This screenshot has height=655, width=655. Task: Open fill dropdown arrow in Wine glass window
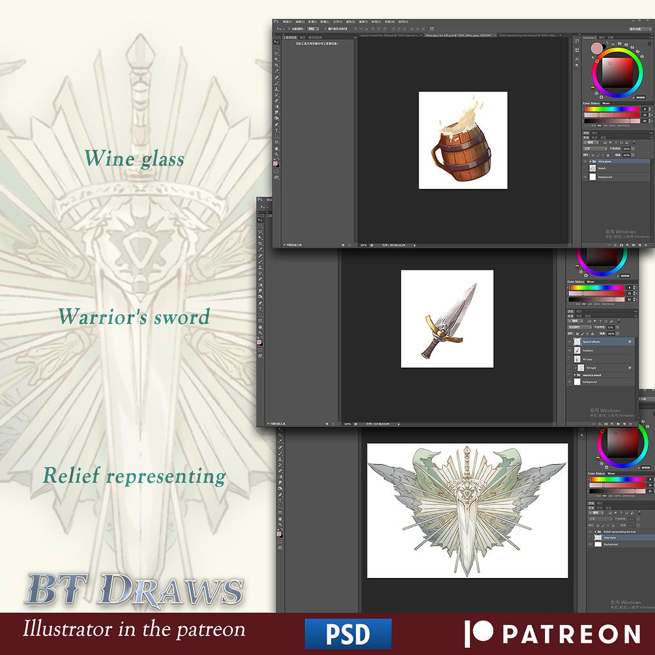633,155
